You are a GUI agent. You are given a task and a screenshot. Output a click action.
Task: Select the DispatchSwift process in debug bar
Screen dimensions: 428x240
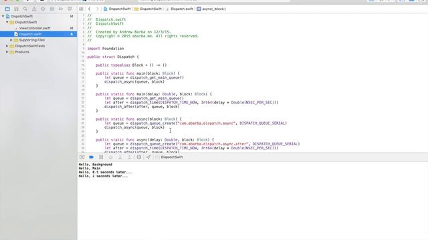pyautogui.click(x=169, y=157)
